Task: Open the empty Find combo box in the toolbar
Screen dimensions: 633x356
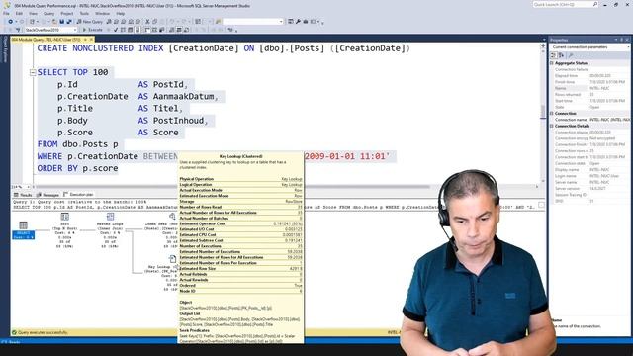Action: (x=253, y=22)
